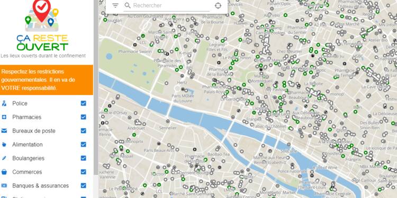Screen dimensions: 397x198
Task: Locate me with the crosshair icon
Action: click(218, 6)
